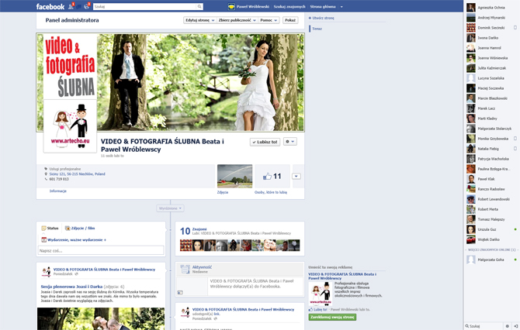Open Szukaj znajomych in top bar

coord(289,7)
